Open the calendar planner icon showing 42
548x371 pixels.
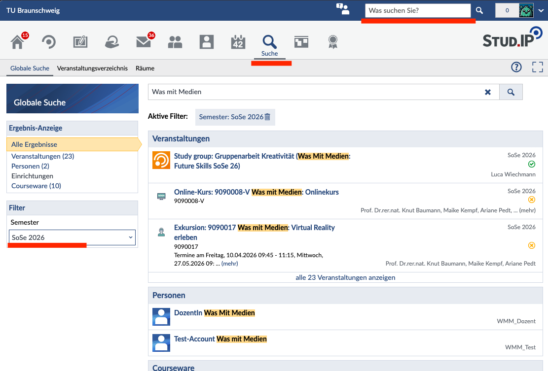[x=238, y=42]
